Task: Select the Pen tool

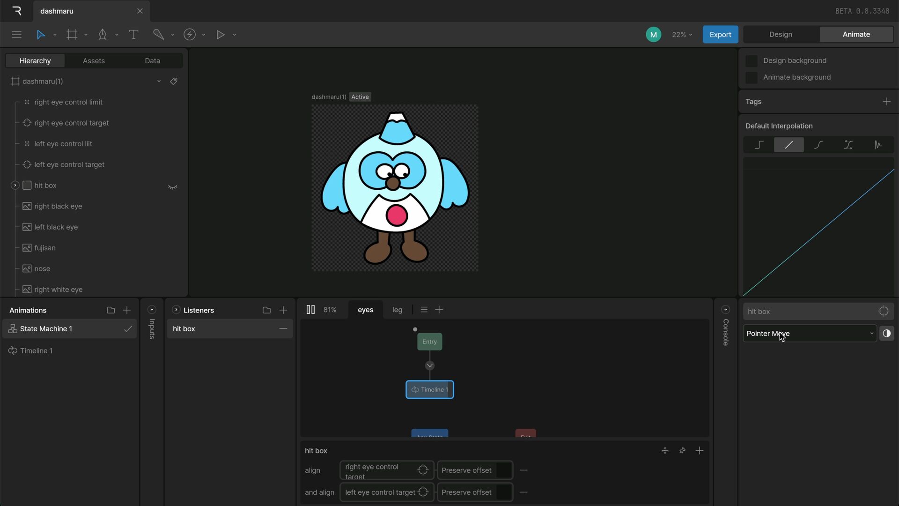Action: click(x=103, y=35)
